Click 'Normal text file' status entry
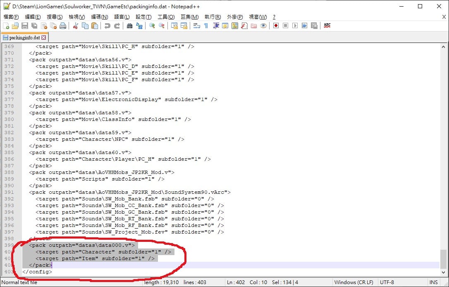The width and height of the screenshot is (449, 287). pos(19,282)
